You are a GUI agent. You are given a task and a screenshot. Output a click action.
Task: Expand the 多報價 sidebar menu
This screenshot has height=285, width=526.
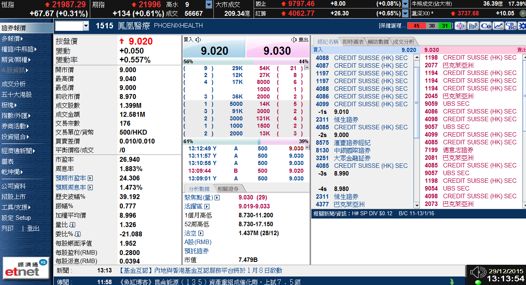(12, 39)
